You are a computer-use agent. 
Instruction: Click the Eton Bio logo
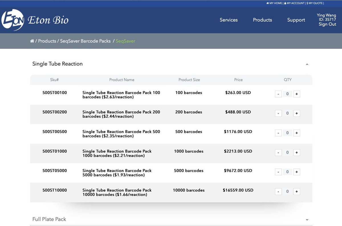point(35,20)
